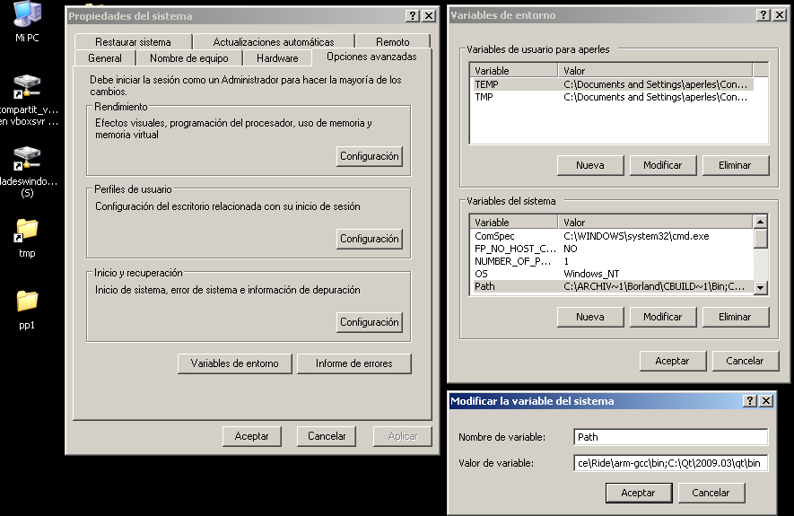The width and height of the screenshot is (794, 516).
Task: Click Variable column header in user variables list
Action: [x=514, y=71]
